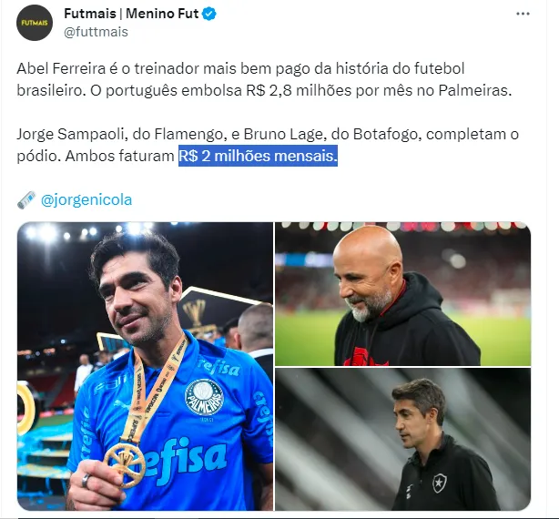Open the @jorgenicola mention link
The image size is (559, 519).
coord(86,199)
